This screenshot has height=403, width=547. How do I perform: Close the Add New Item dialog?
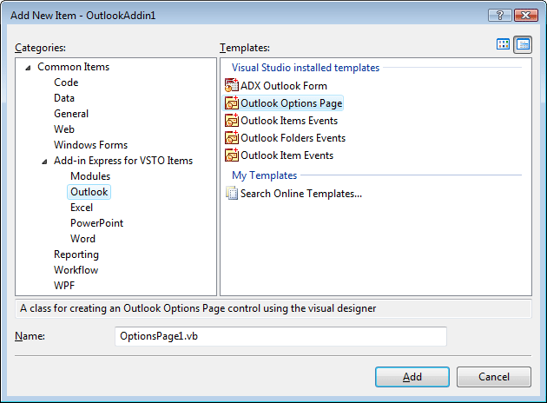pyautogui.click(x=526, y=16)
